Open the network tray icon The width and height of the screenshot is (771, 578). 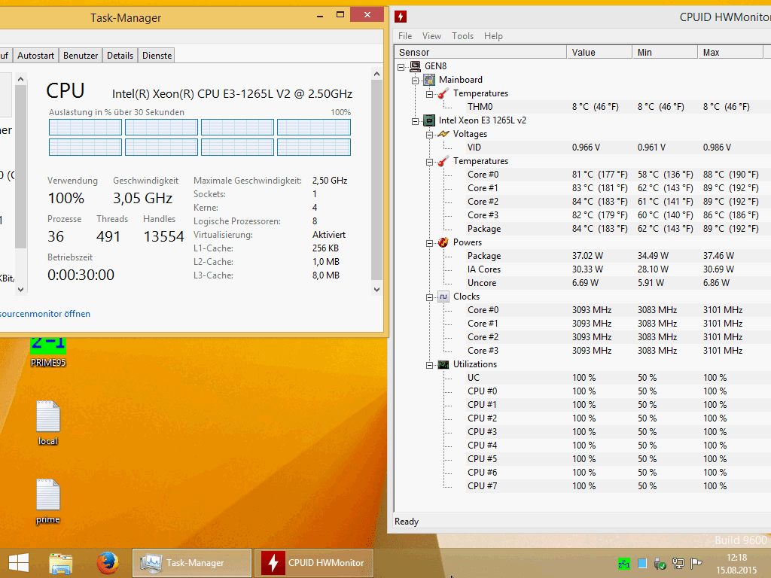(678, 564)
